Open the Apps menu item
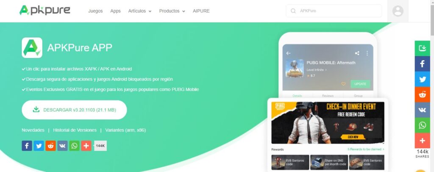 coord(115,11)
